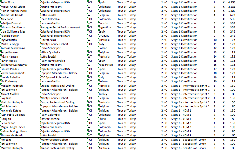
Task: Select rank 13 in Serge Pauwels row
Action: tap(215, 52)
